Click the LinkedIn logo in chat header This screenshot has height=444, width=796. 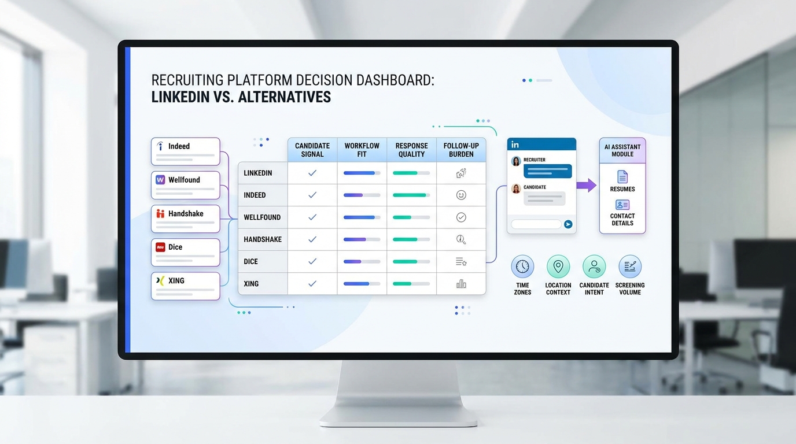[515, 145]
